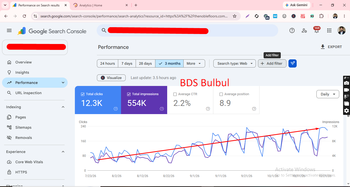Open the HTTPS report

tap(35, 172)
